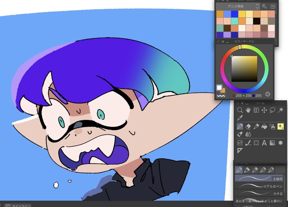The height and width of the screenshot is (207, 288).
Task: Open the タイムライン tab
Action: point(18,205)
